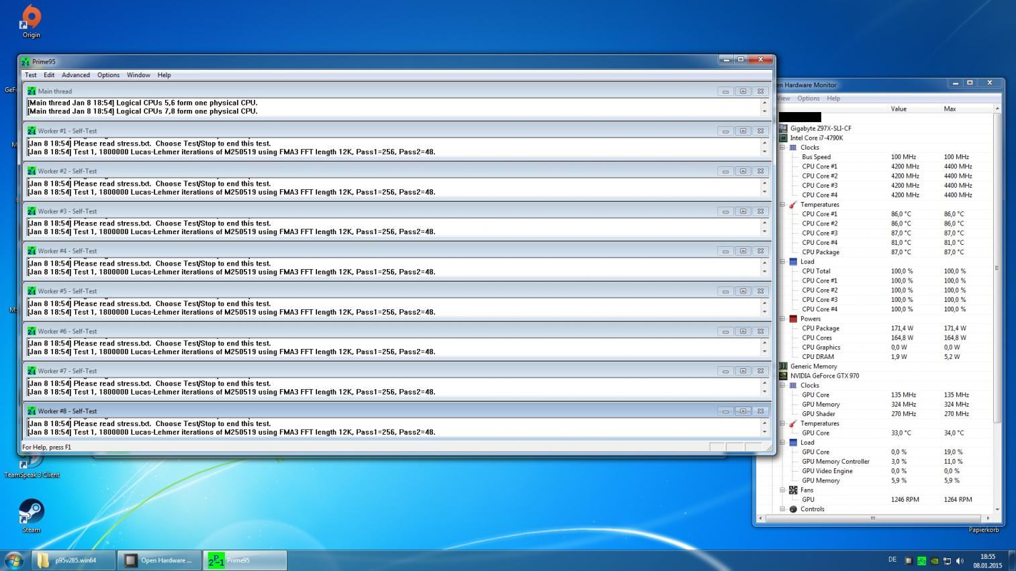Collapse the CPU Powers tree node

click(782, 319)
